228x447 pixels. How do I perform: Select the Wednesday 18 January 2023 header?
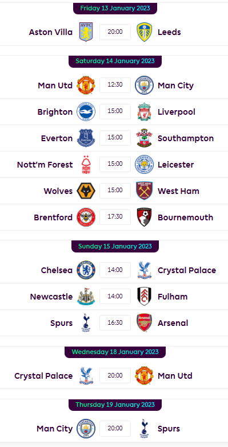pyautogui.click(x=115, y=352)
